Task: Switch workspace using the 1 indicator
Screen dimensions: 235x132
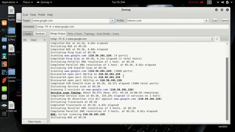Action: [209, 2]
